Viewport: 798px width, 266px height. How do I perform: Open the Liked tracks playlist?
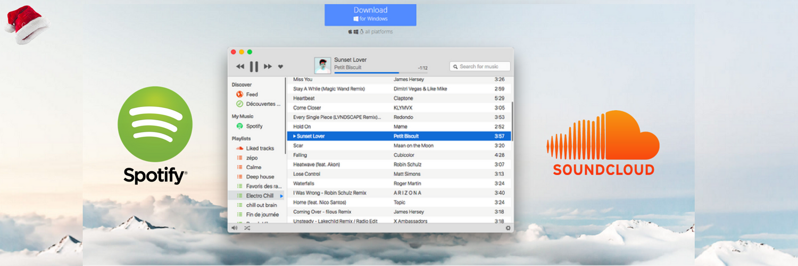point(255,148)
